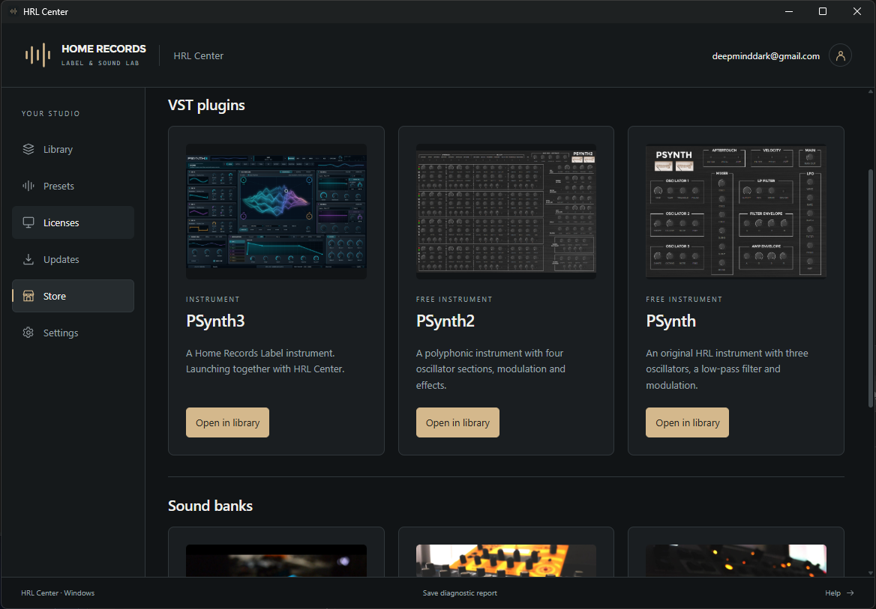Save diagnostic report from the footer
This screenshot has height=609, width=876.
click(460, 593)
